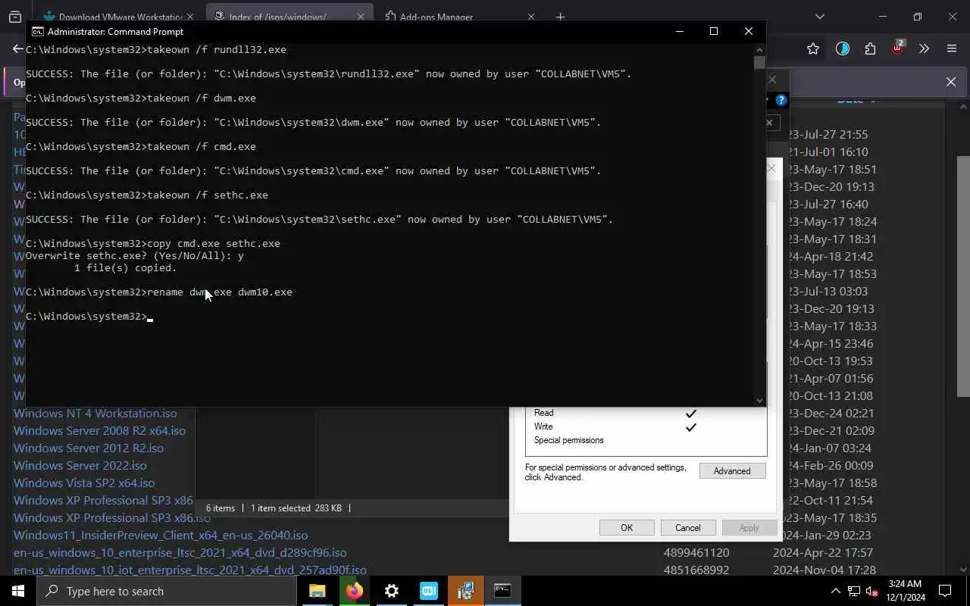The image size is (970, 606).
Task: Click the muted volume icon in tray
Action: point(872,591)
